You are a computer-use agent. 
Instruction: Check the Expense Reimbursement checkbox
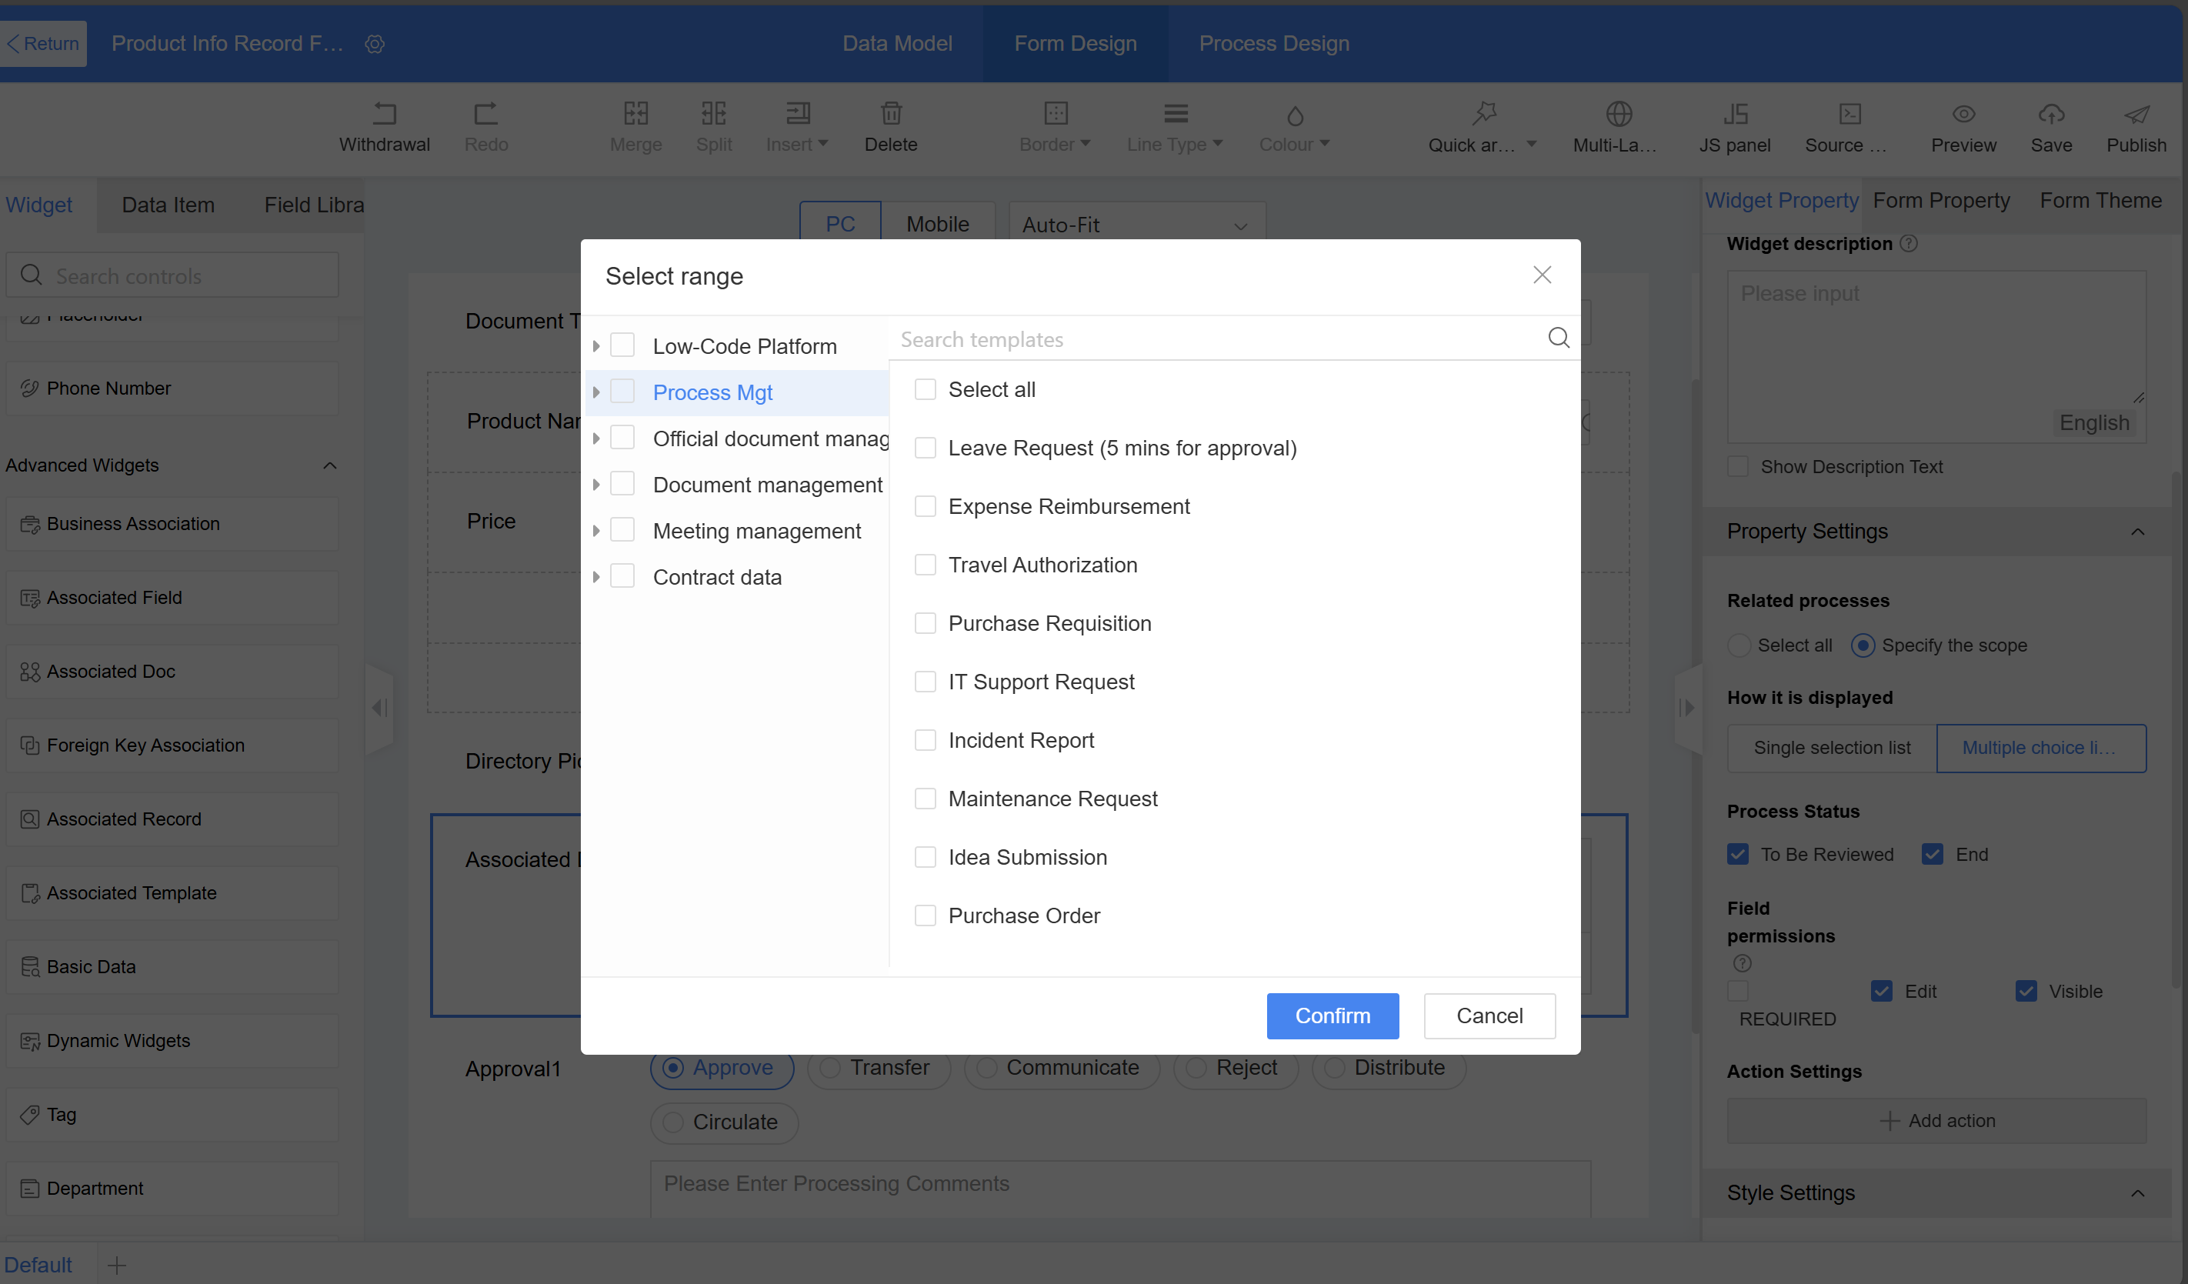tap(926, 506)
